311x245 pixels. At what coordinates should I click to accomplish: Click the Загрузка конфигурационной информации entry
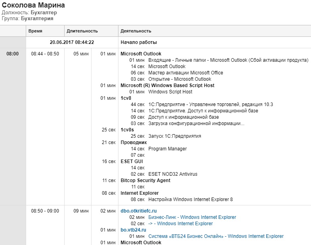(196, 123)
